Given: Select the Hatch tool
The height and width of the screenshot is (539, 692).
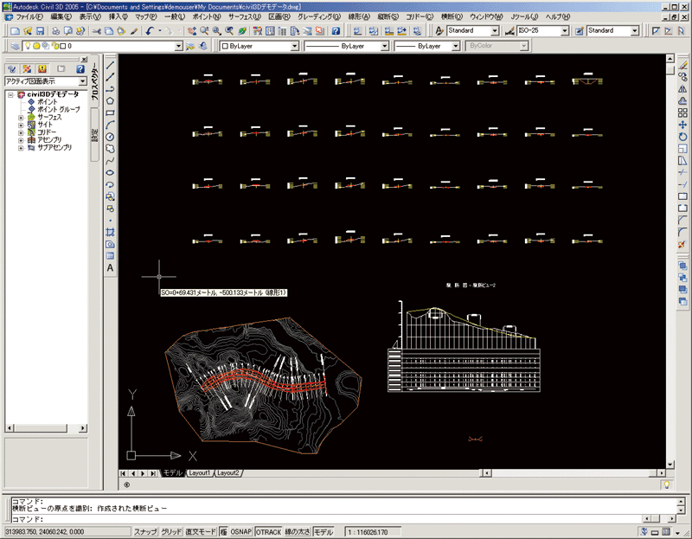Looking at the screenshot, I should 111,232.
